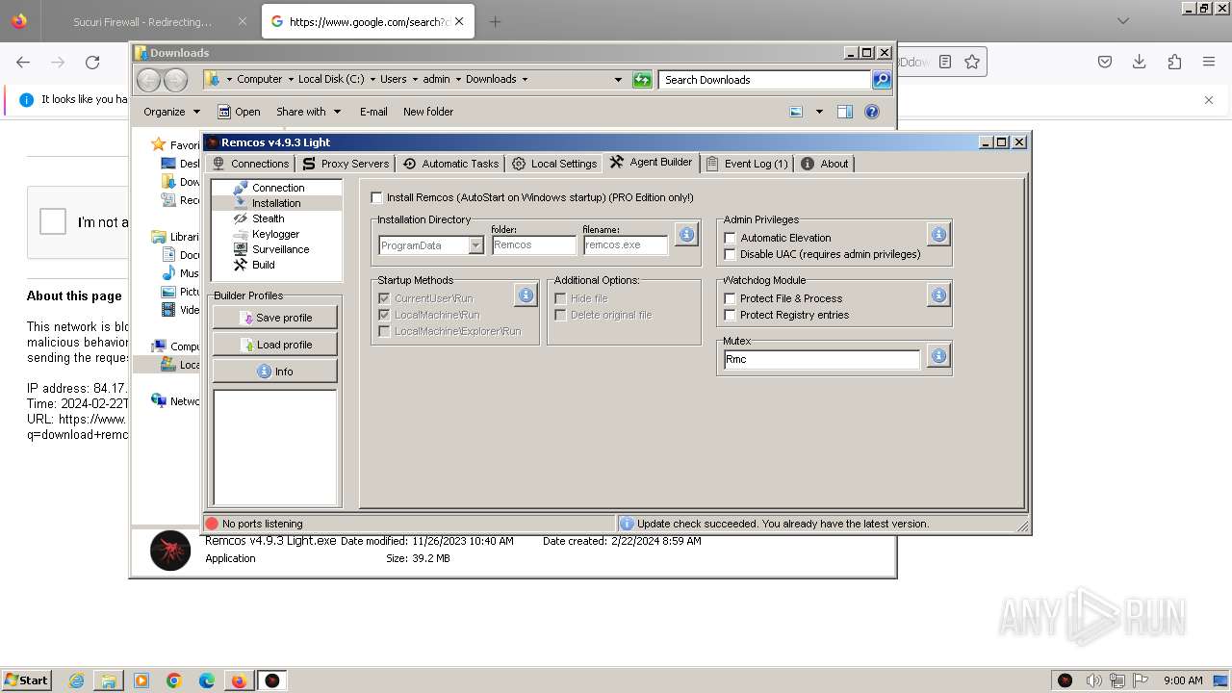Image resolution: width=1232 pixels, height=693 pixels.
Task: Click Open in Downloads window toolbar
Action: (239, 112)
